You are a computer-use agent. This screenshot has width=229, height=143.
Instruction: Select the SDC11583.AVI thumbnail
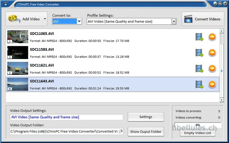[18, 53]
